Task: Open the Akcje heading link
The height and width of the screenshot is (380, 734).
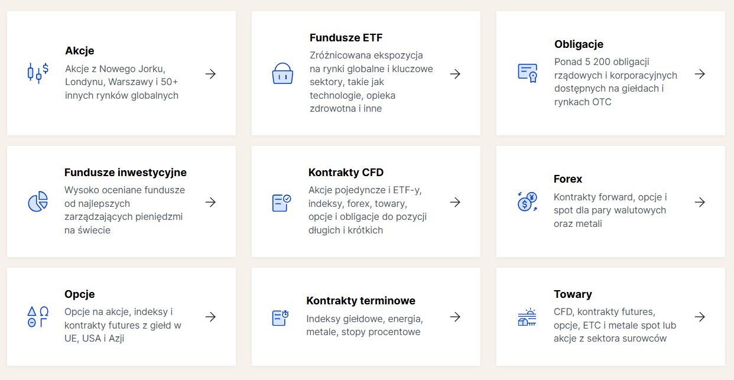Action: click(80, 51)
